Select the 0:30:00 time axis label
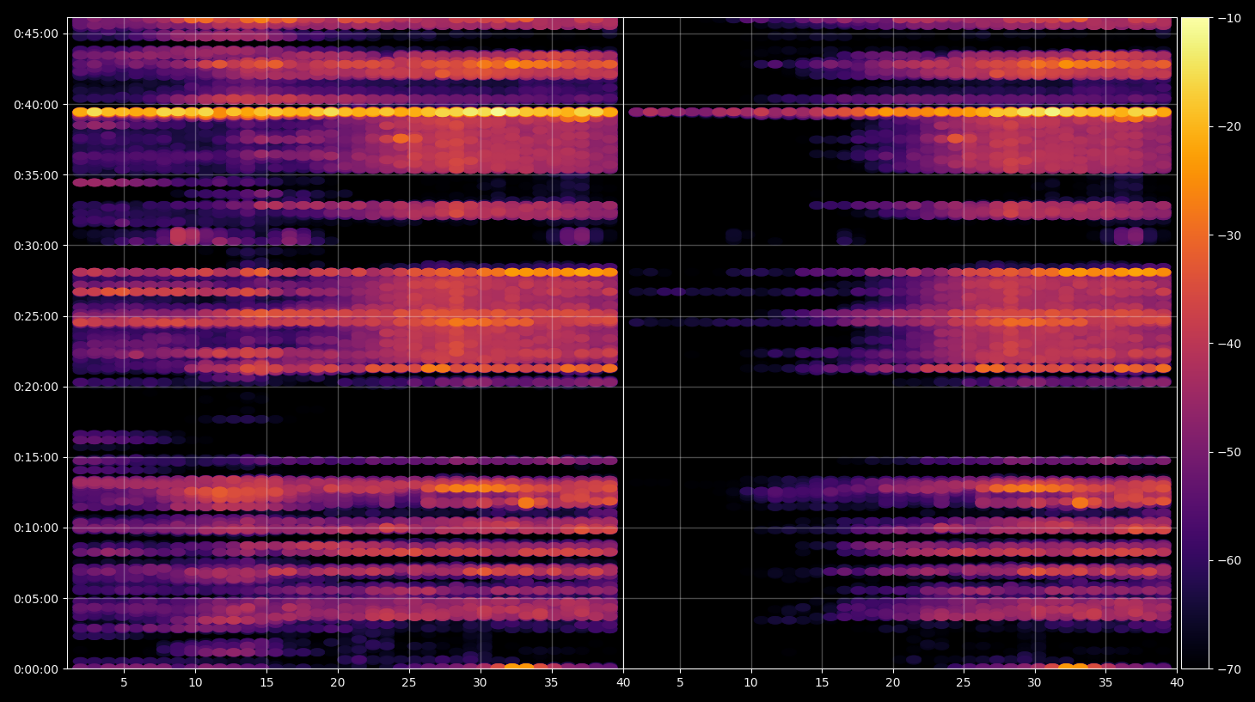This screenshot has height=702, width=1255. (36, 246)
